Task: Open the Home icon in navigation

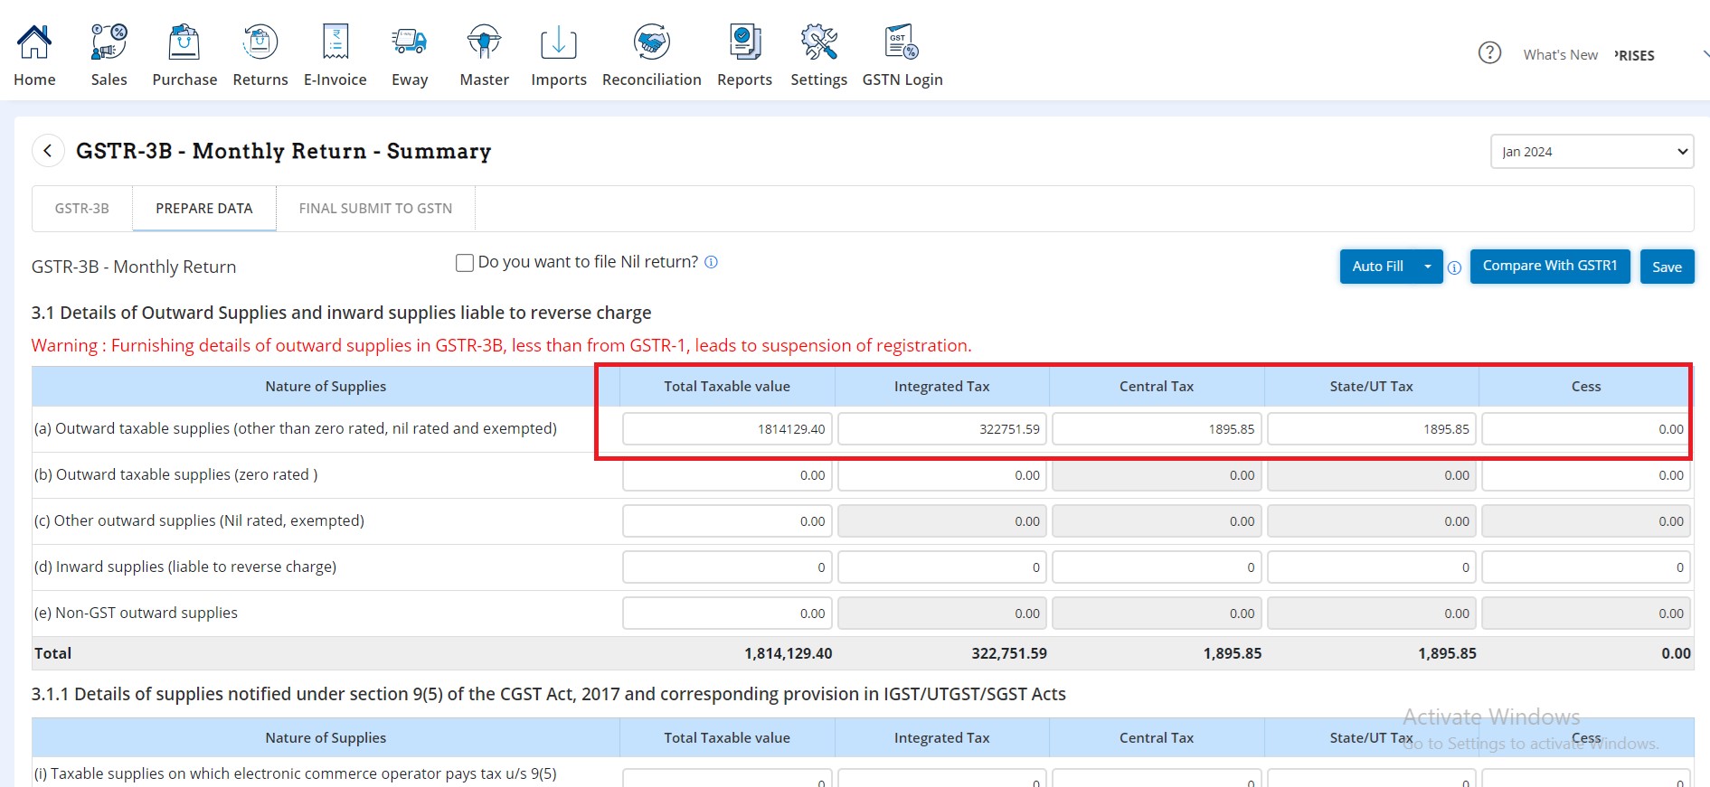Action: [x=34, y=42]
